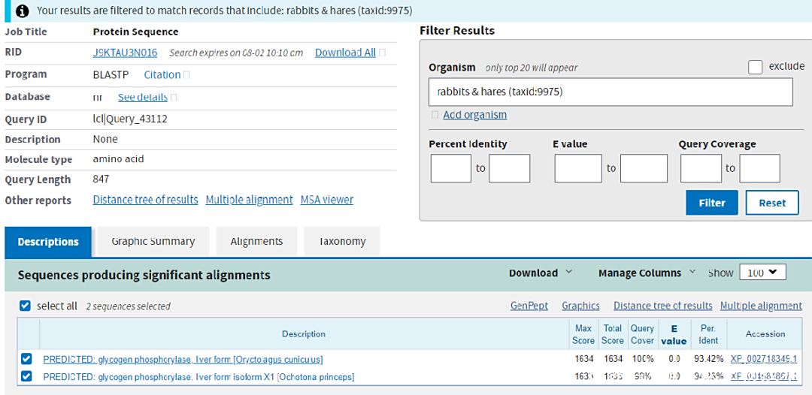Viewport: 812px width, 395px height.
Task: Open the Show 100 results selector
Action: click(x=762, y=273)
